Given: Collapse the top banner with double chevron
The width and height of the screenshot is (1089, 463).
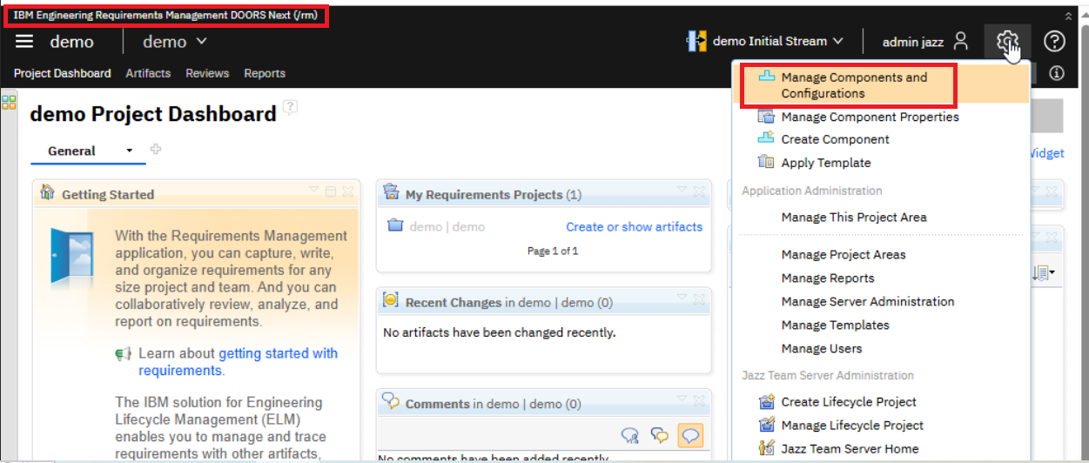Looking at the screenshot, I should tap(1069, 16).
